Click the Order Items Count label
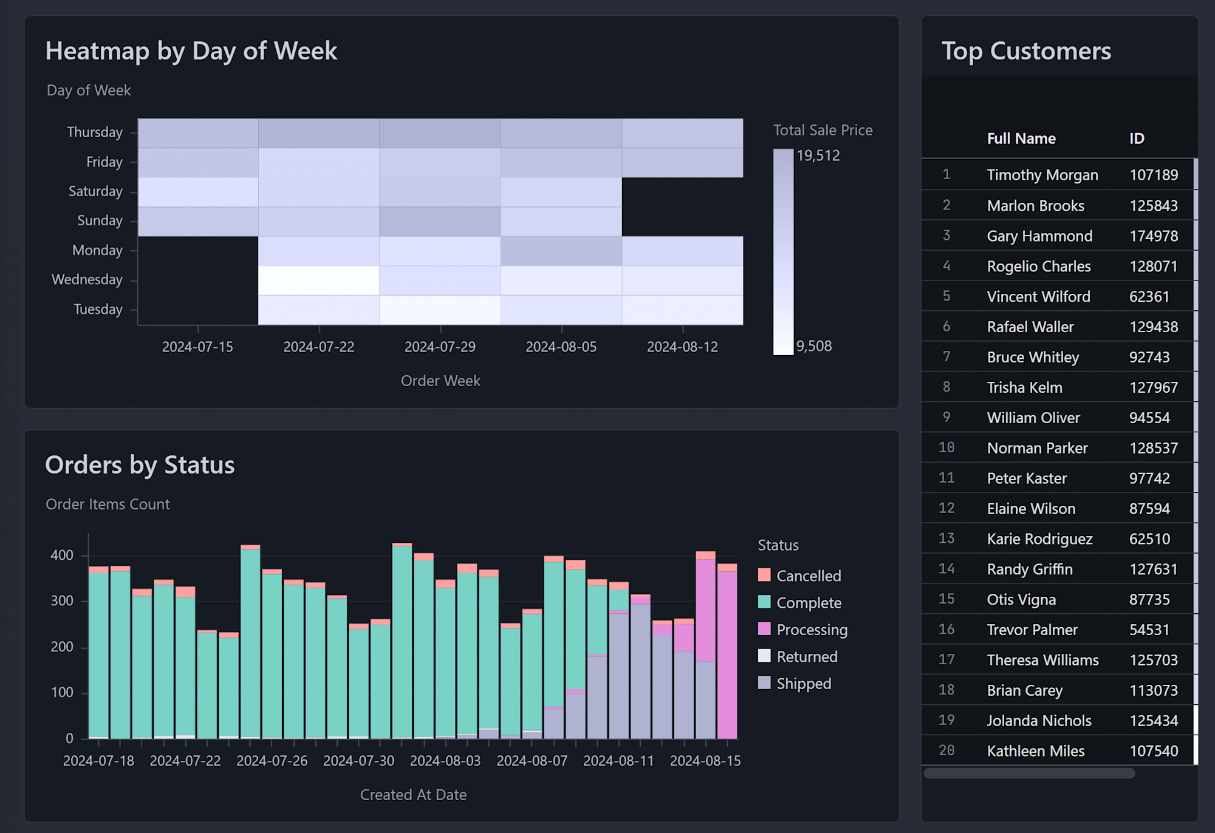Viewport: 1215px width, 833px height. (108, 505)
